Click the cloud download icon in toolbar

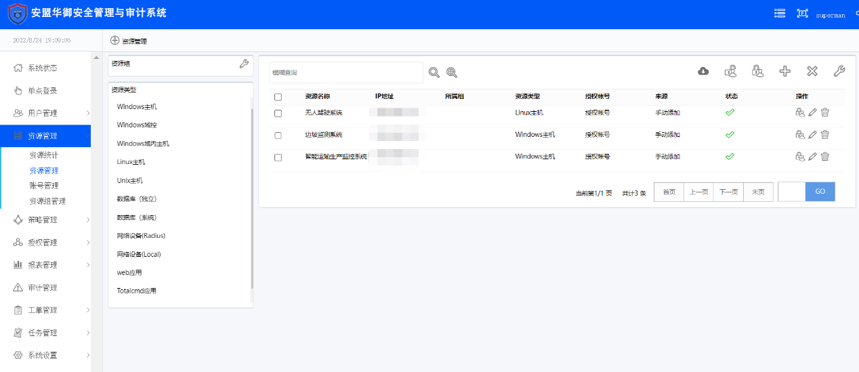tap(703, 71)
